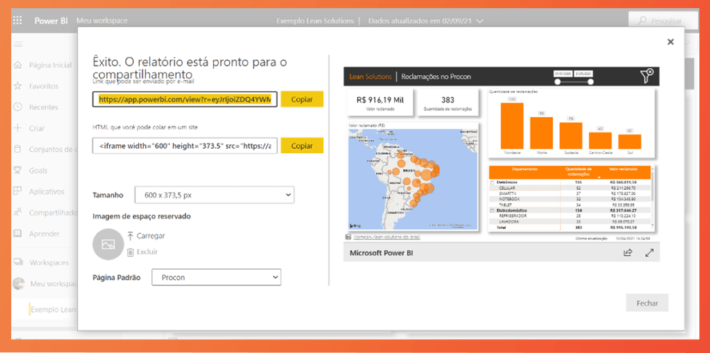Image resolution: width=710 pixels, height=353 pixels.
Task: Click the fullscreen expand icon in preview
Action: (x=649, y=253)
